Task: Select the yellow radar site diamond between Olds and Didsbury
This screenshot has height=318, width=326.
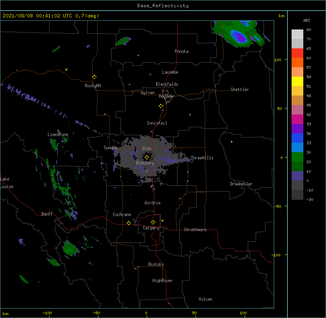Action: pos(147,157)
